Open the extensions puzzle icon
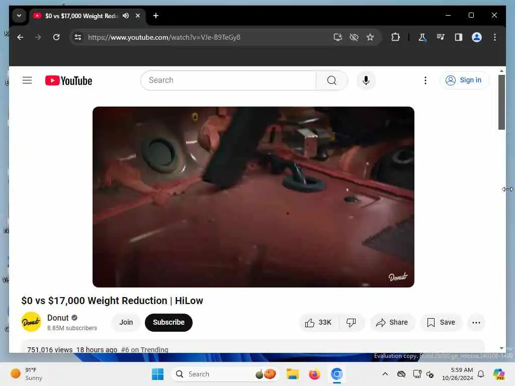The height and width of the screenshot is (386, 515). 395,37
